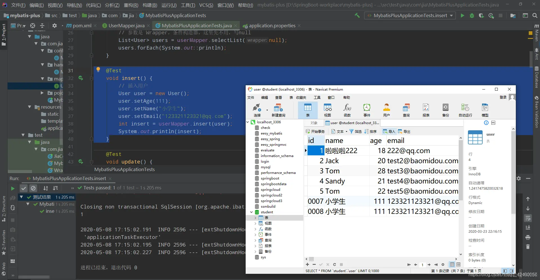Click the locate-file target icon in Project panel
Viewport: 540px width, 280px height.
point(33,26)
